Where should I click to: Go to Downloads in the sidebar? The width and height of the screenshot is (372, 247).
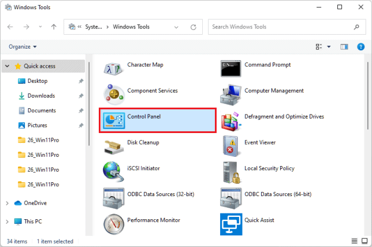click(41, 95)
